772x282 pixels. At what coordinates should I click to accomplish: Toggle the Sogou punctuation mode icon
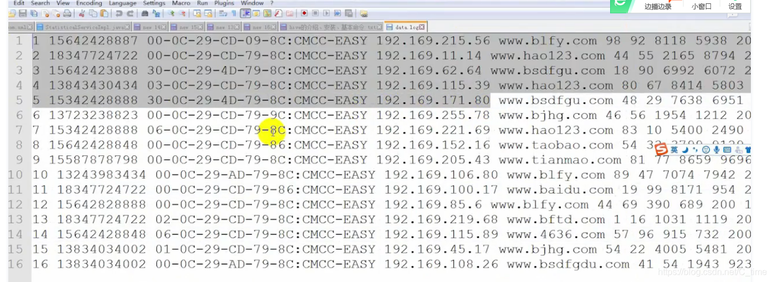coord(695,150)
